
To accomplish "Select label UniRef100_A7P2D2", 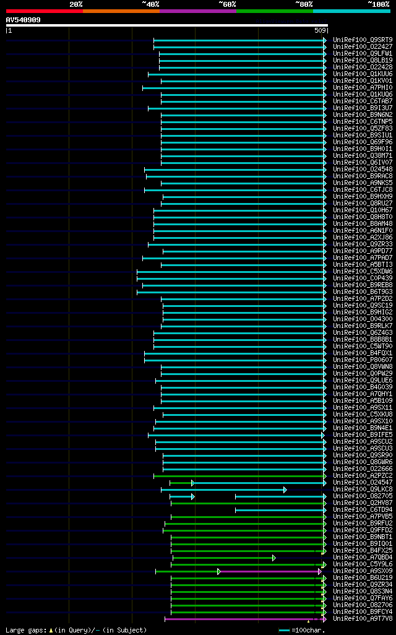I will (x=363, y=299).
